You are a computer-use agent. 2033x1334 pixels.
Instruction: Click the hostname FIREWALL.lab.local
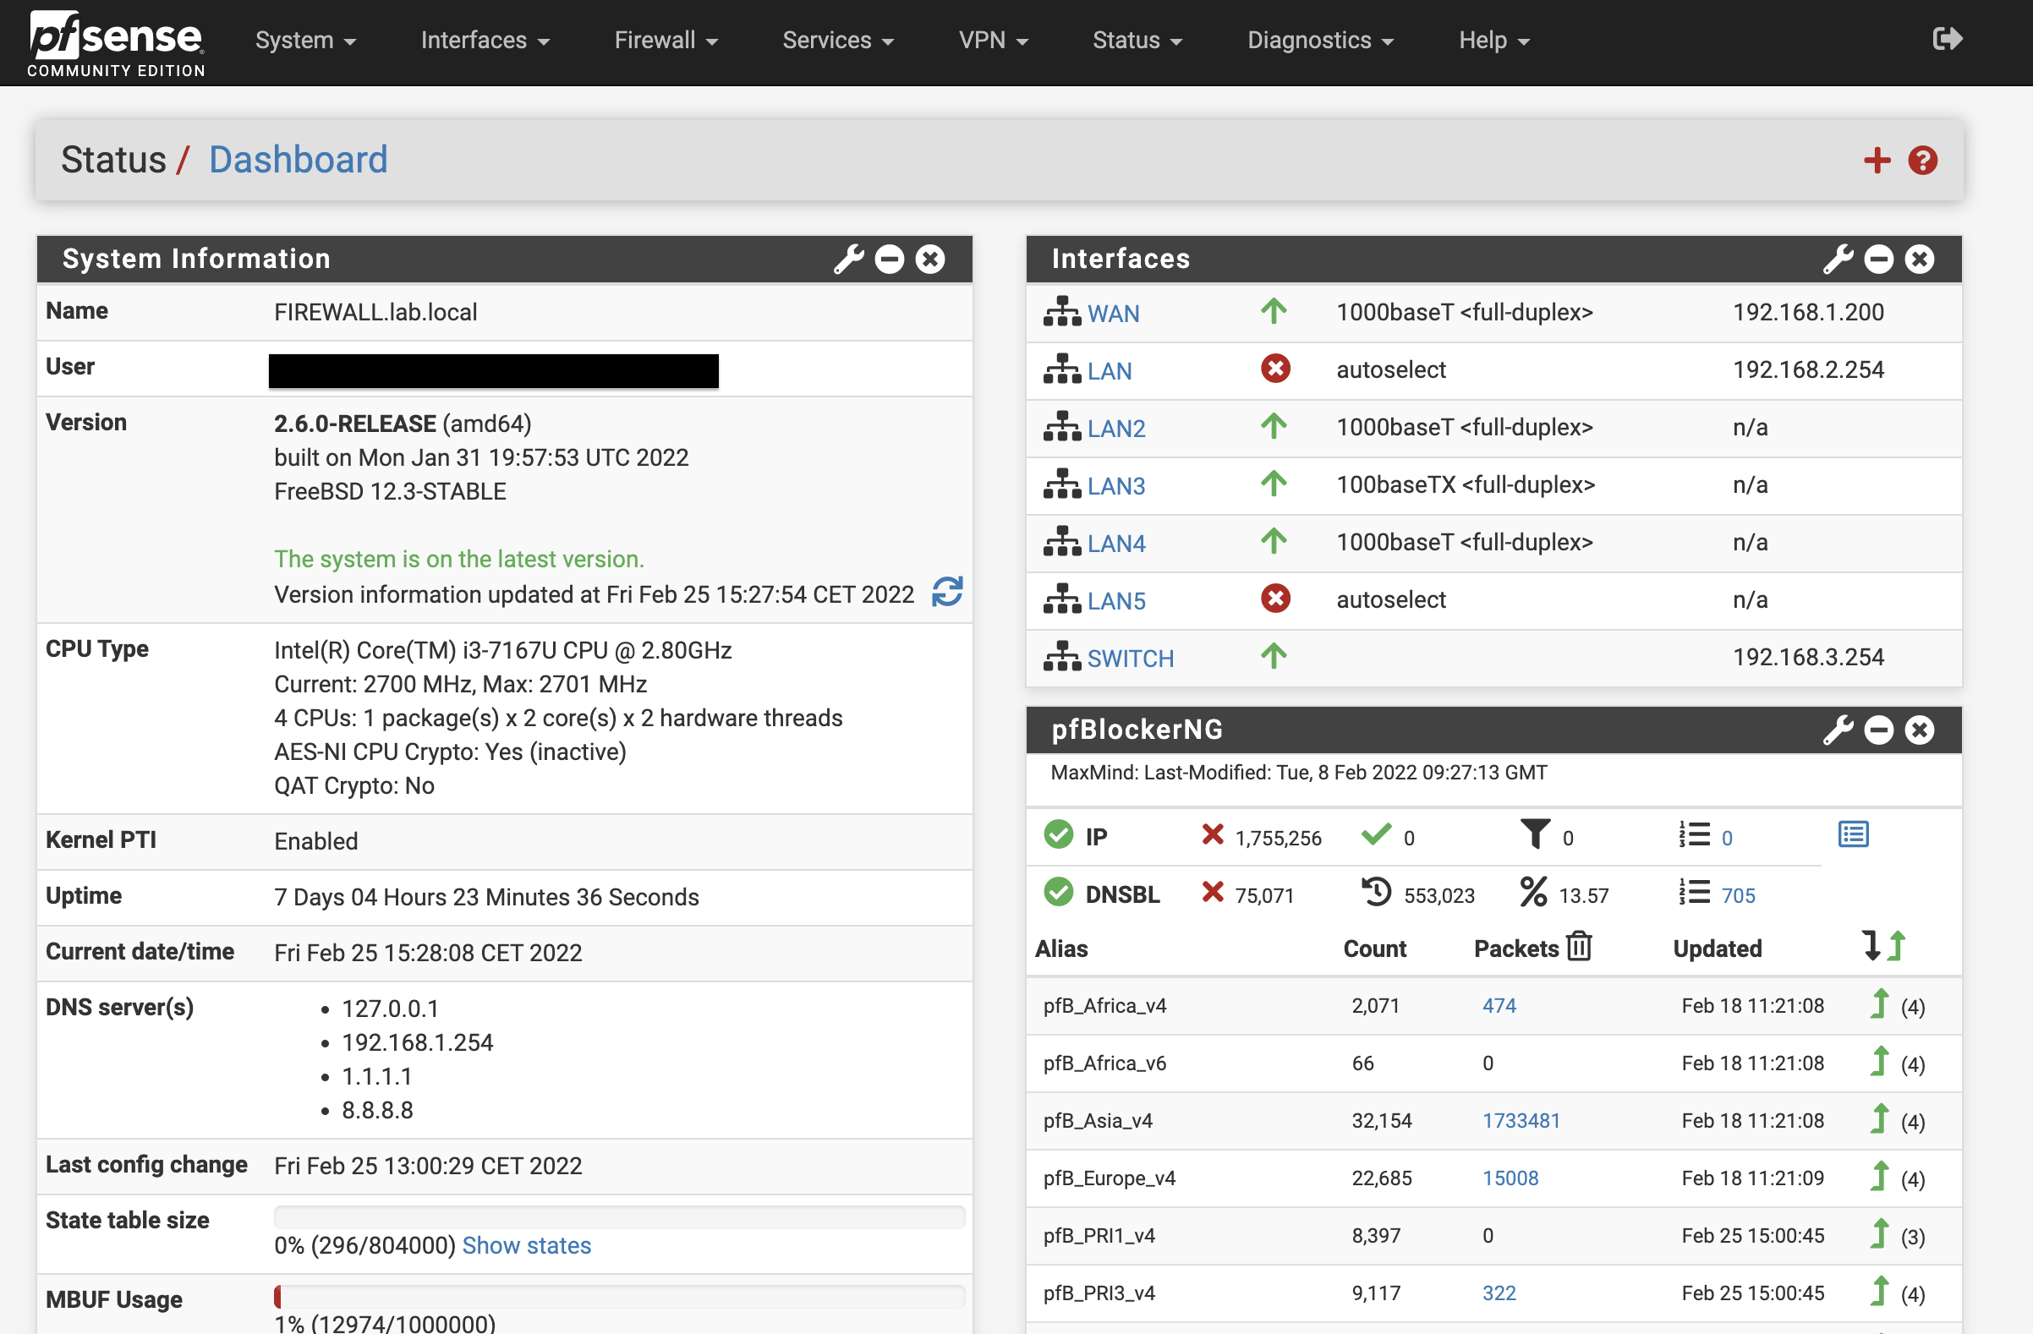tap(375, 312)
